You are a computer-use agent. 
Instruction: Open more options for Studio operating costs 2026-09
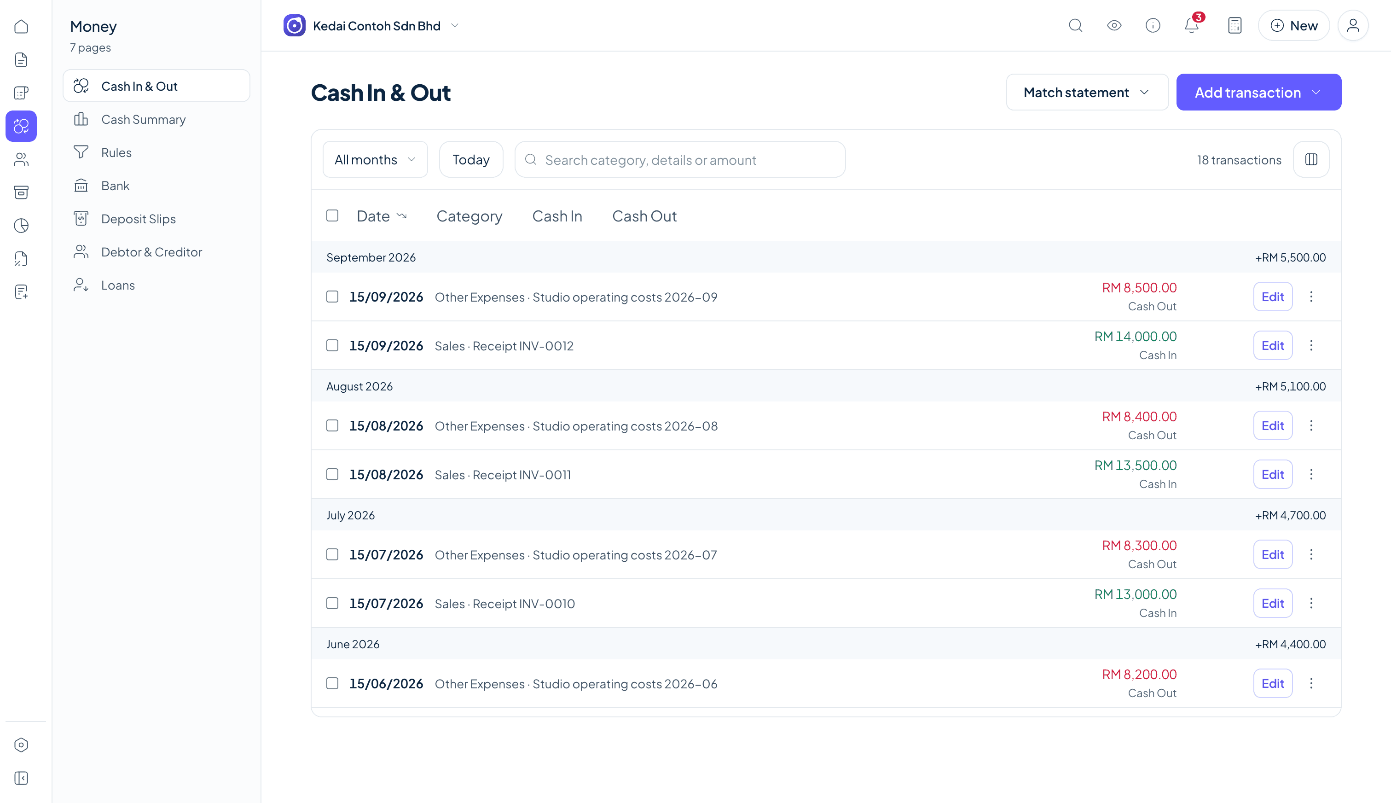point(1311,297)
